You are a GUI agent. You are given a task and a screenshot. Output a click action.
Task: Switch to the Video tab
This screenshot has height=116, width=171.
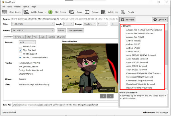coord(36,37)
